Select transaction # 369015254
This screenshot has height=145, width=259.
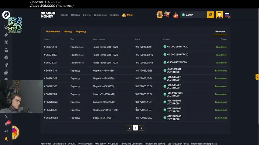50,63
